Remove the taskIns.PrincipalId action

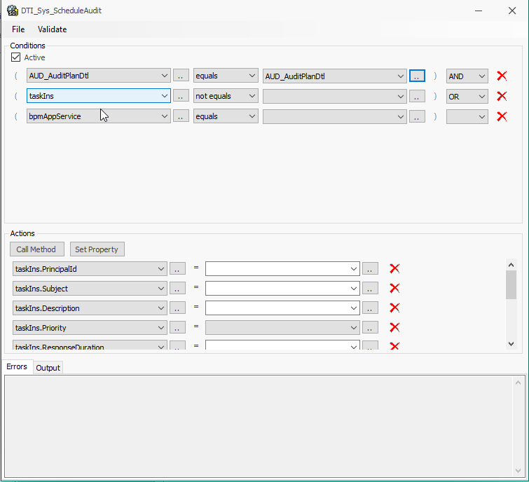[394, 268]
